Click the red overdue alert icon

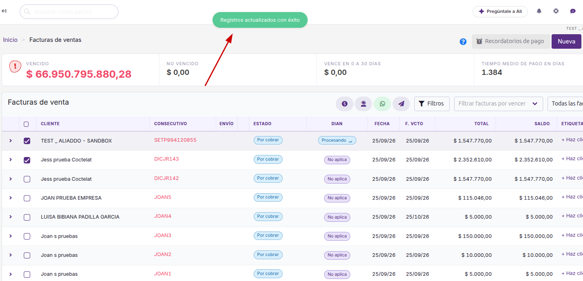(15, 66)
